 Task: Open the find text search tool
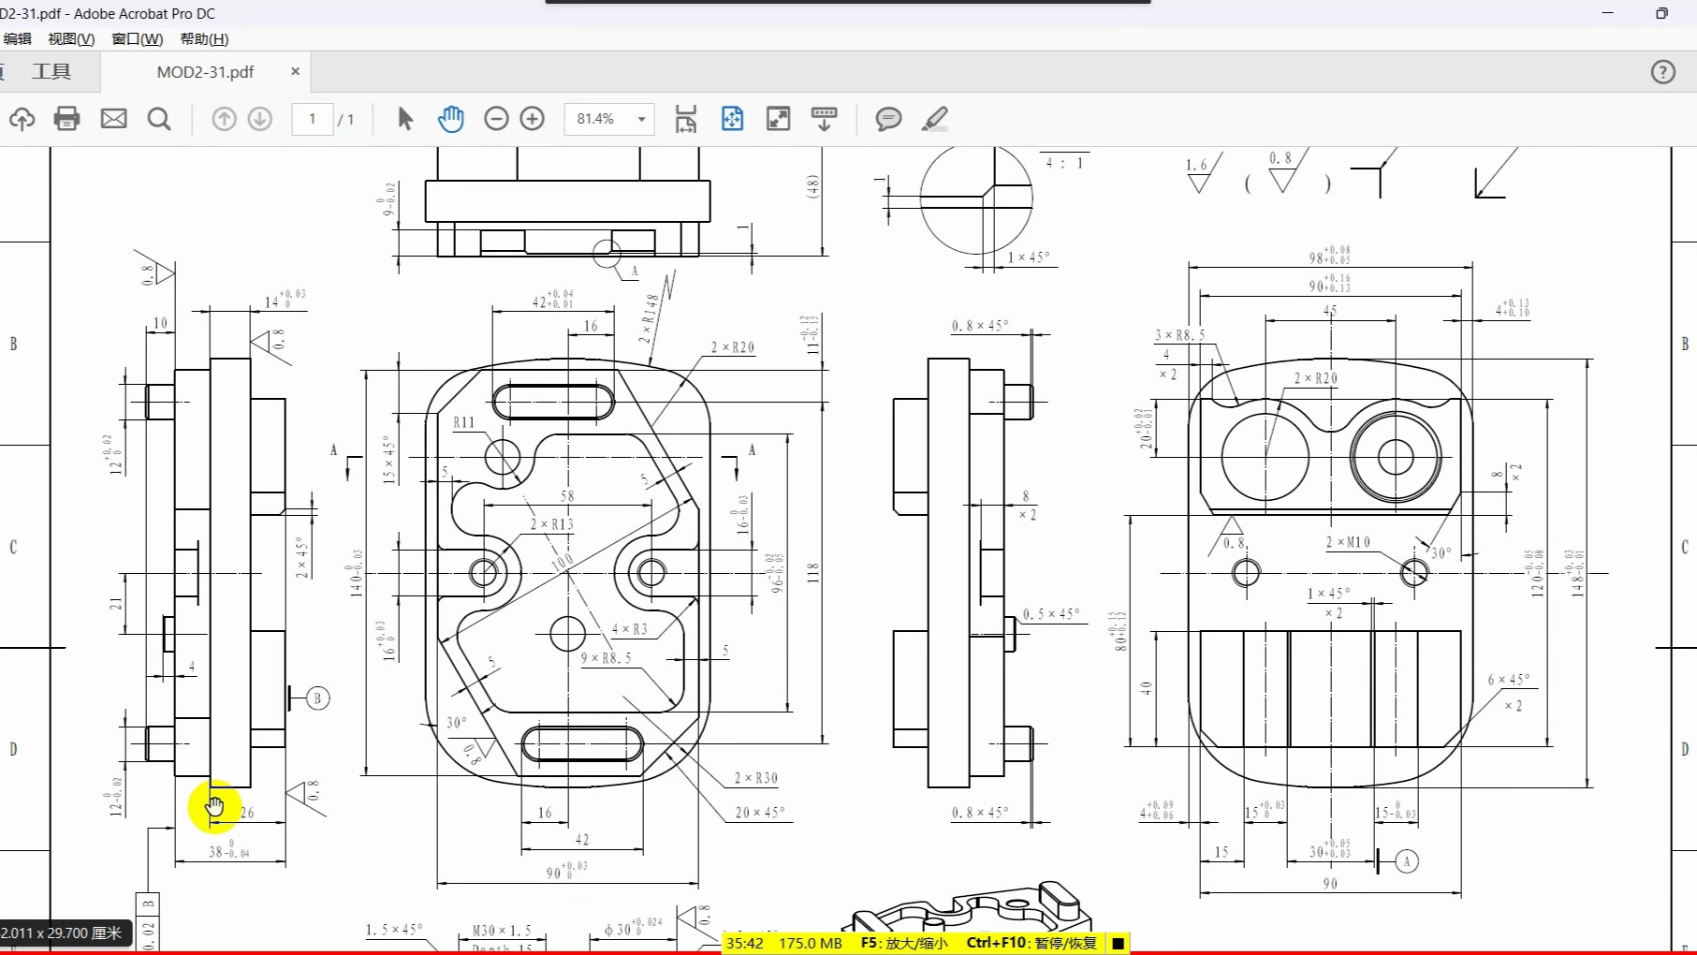click(159, 119)
